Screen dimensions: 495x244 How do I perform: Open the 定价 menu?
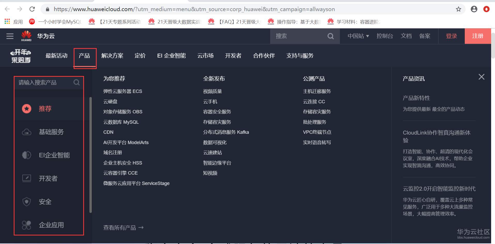[140, 56]
